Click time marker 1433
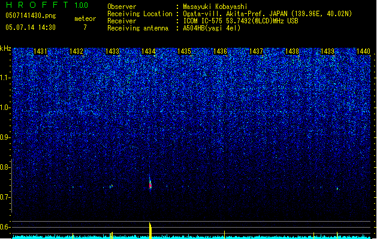This screenshot has width=377, height=239. 112,51
